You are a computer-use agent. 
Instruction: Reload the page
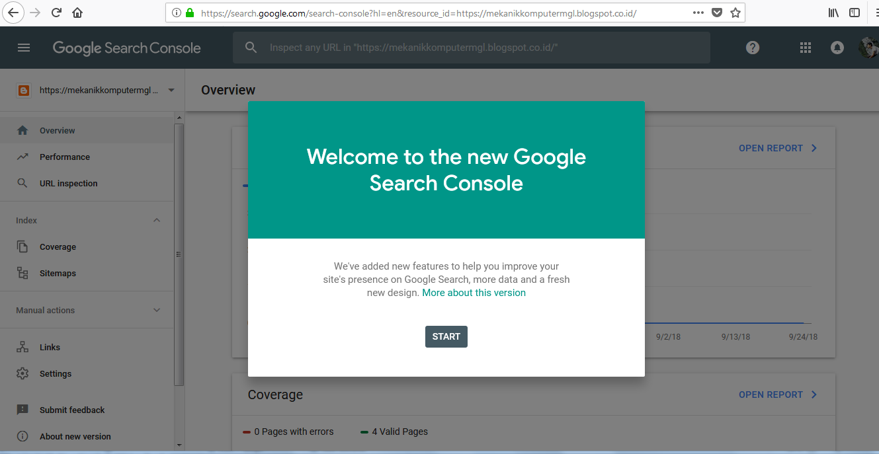click(57, 13)
